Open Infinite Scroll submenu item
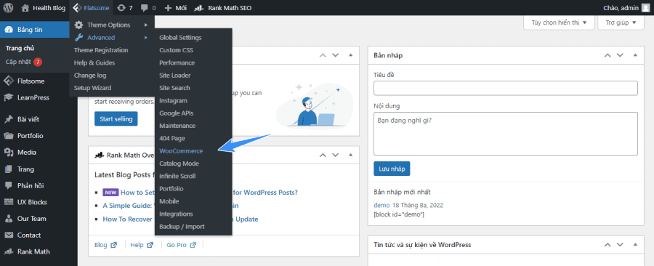Screen dimensions: 654x266 [177, 176]
